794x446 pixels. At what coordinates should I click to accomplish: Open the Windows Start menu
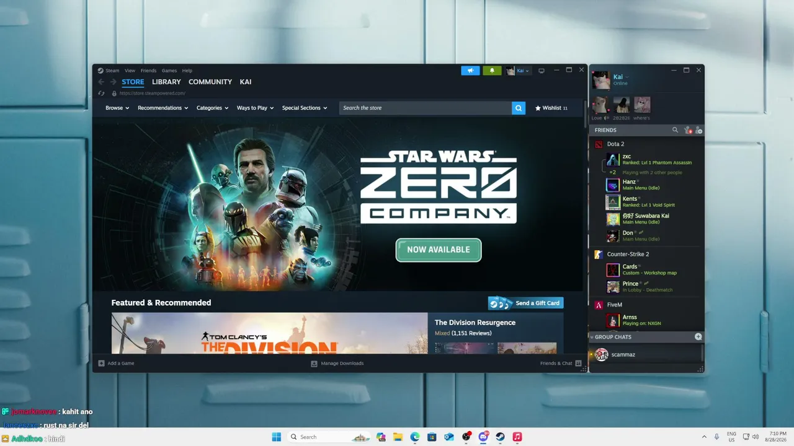(x=277, y=437)
